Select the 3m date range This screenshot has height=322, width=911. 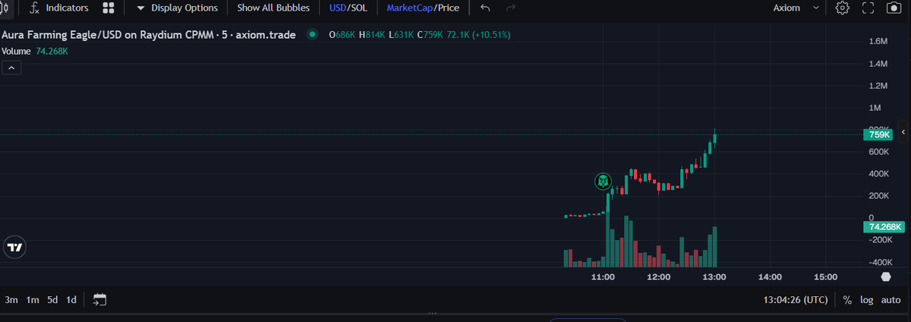(11, 300)
